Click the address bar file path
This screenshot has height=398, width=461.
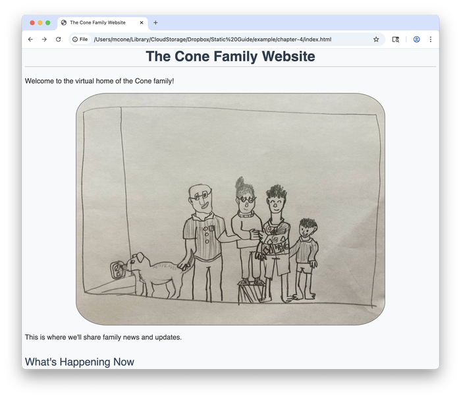212,40
